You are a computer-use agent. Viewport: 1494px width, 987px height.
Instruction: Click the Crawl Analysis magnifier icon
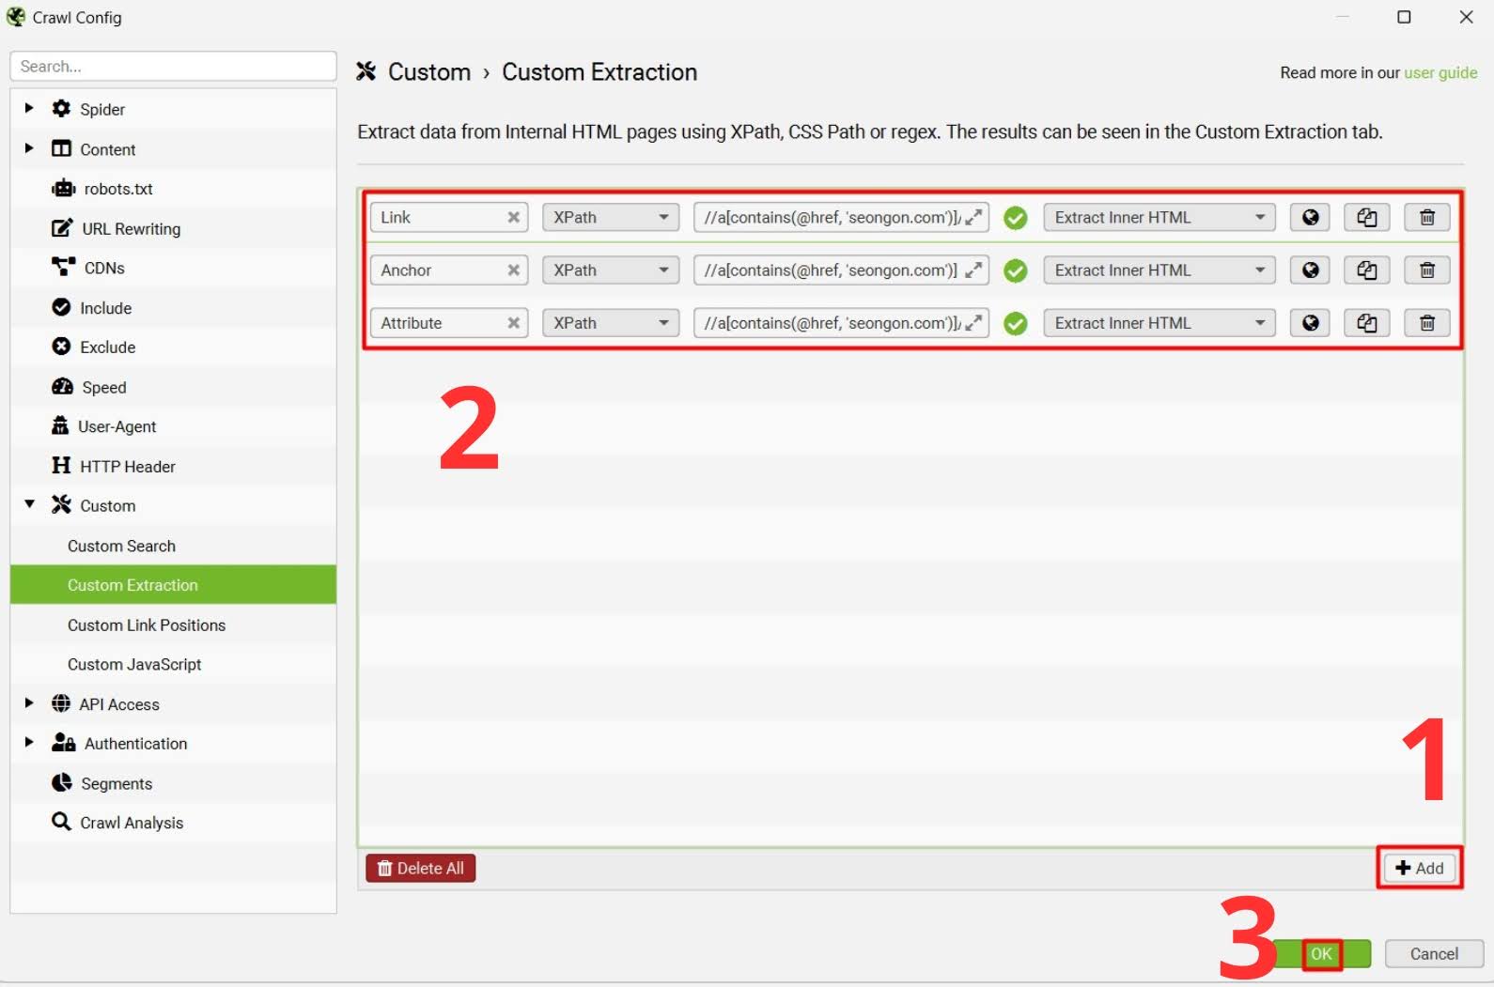61,822
